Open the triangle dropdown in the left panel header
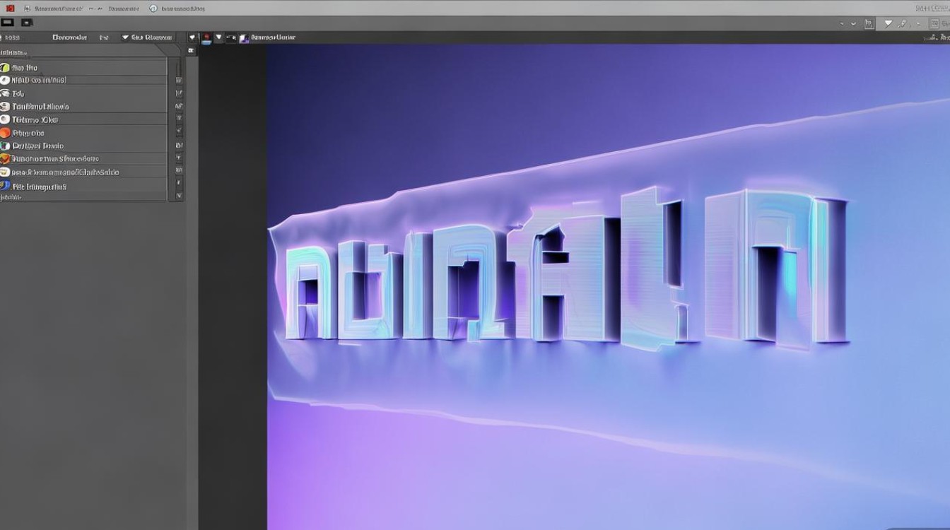This screenshot has height=530, width=950. (x=125, y=37)
